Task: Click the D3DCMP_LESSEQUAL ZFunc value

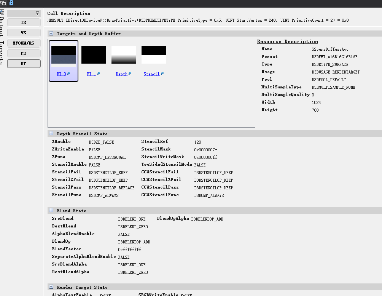Action: pyautogui.click(x=107, y=157)
